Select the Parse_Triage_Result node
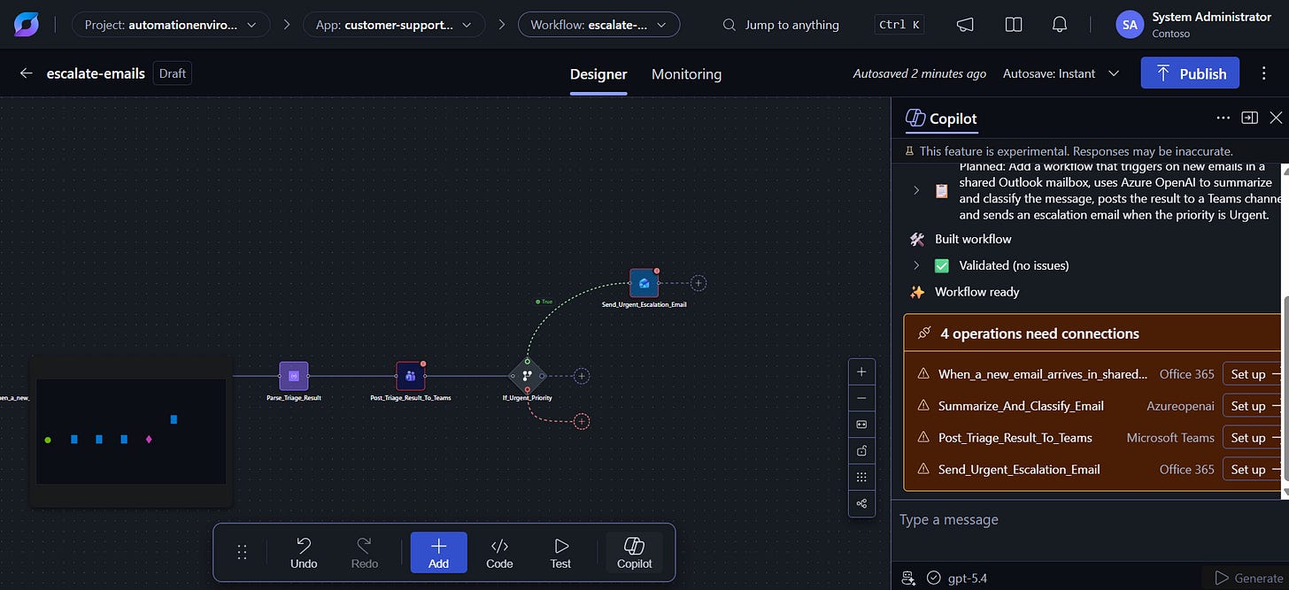 coord(294,376)
